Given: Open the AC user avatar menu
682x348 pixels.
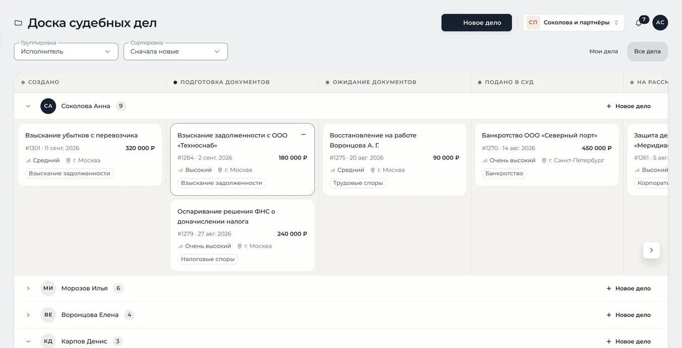Looking at the screenshot, I should [x=660, y=23].
